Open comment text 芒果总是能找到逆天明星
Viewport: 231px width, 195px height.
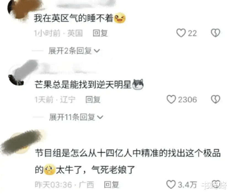(83, 85)
